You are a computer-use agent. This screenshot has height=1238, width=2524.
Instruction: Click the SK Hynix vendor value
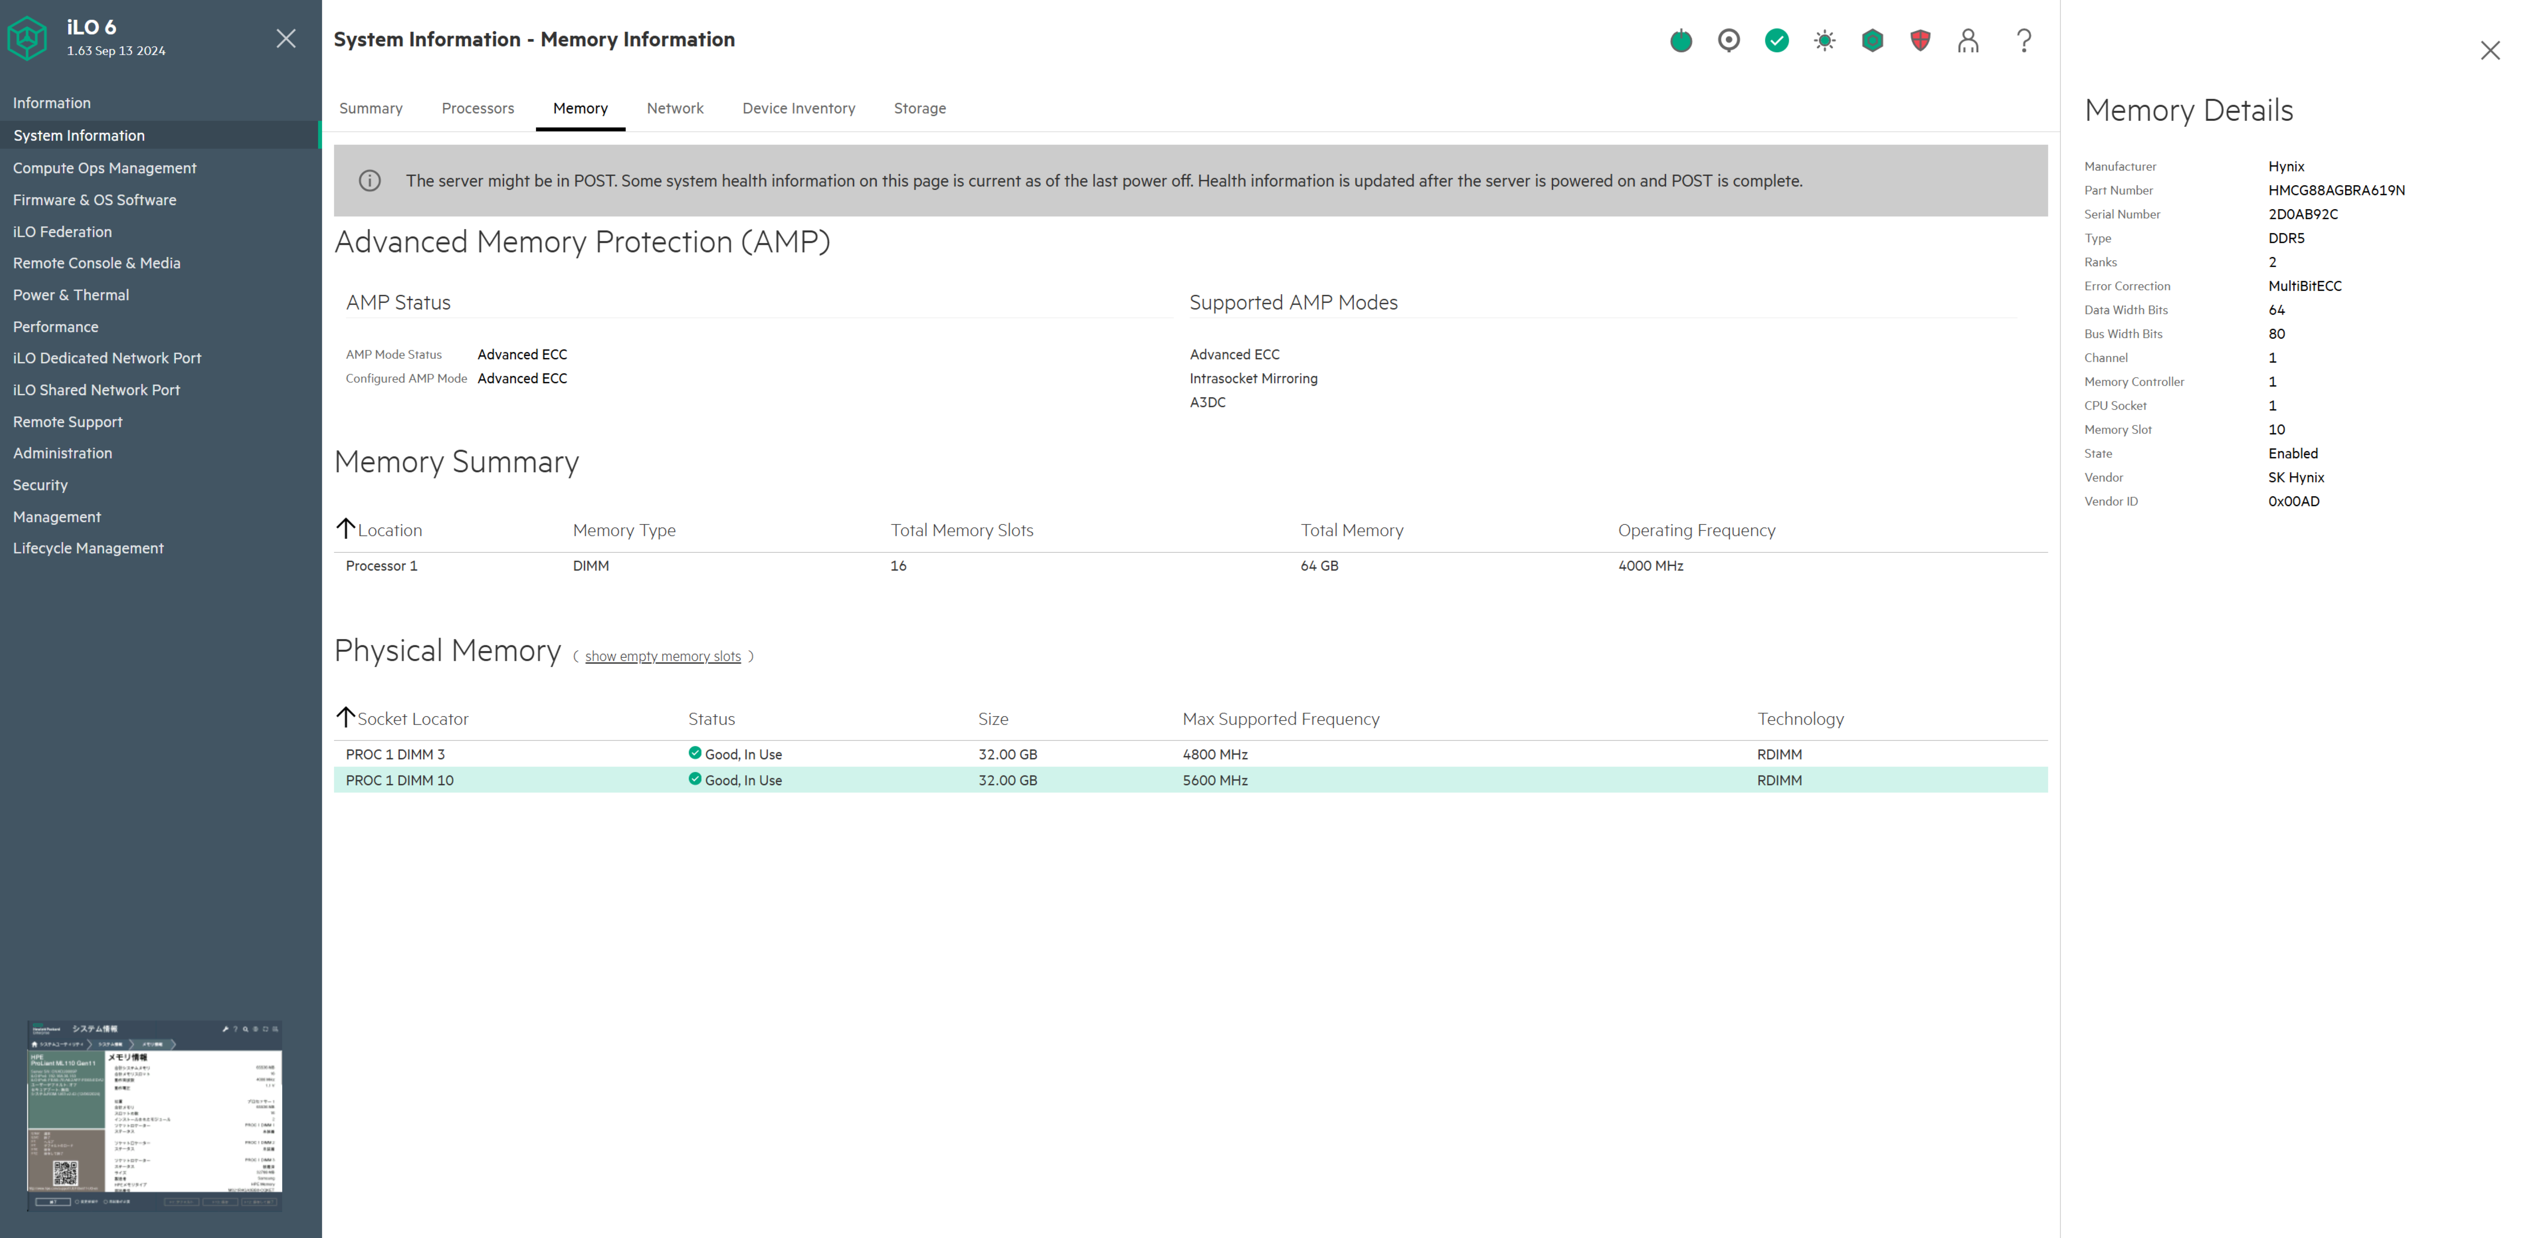tap(2296, 477)
